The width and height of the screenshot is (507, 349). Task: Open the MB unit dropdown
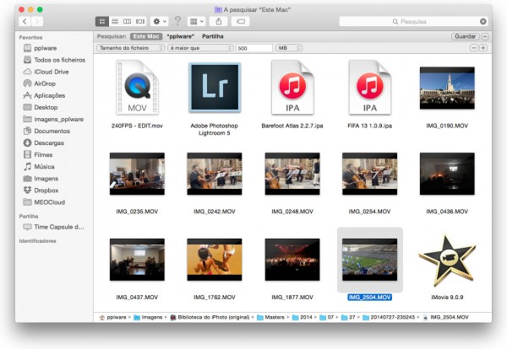point(289,48)
